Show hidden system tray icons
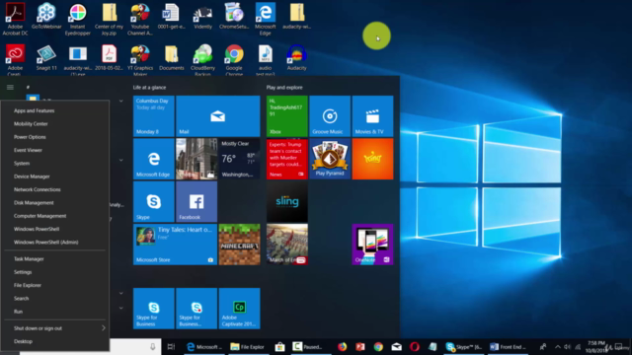Viewport: 632px width, 355px height. [x=558, y=346]
